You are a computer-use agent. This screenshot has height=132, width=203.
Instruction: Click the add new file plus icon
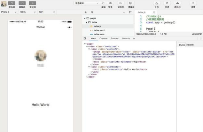point(86,12)
